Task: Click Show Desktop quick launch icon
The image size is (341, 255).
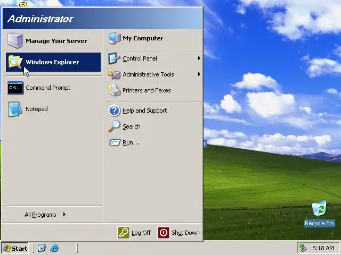Action: [42, 248]
